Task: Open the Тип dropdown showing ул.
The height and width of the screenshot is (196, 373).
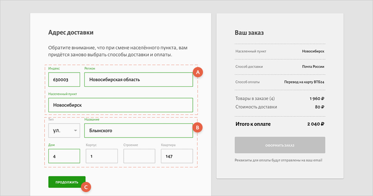Action: click(x=64, y=131)
